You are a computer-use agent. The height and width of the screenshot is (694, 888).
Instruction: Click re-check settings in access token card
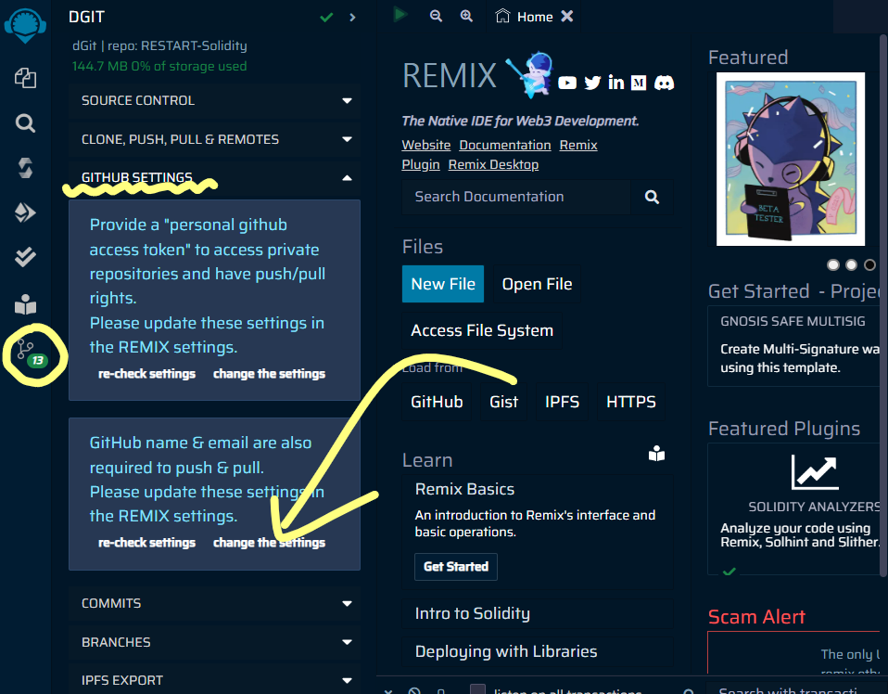tap(146, 374)
